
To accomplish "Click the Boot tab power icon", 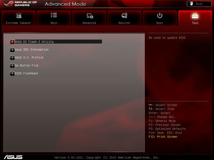I will (160, 15).
